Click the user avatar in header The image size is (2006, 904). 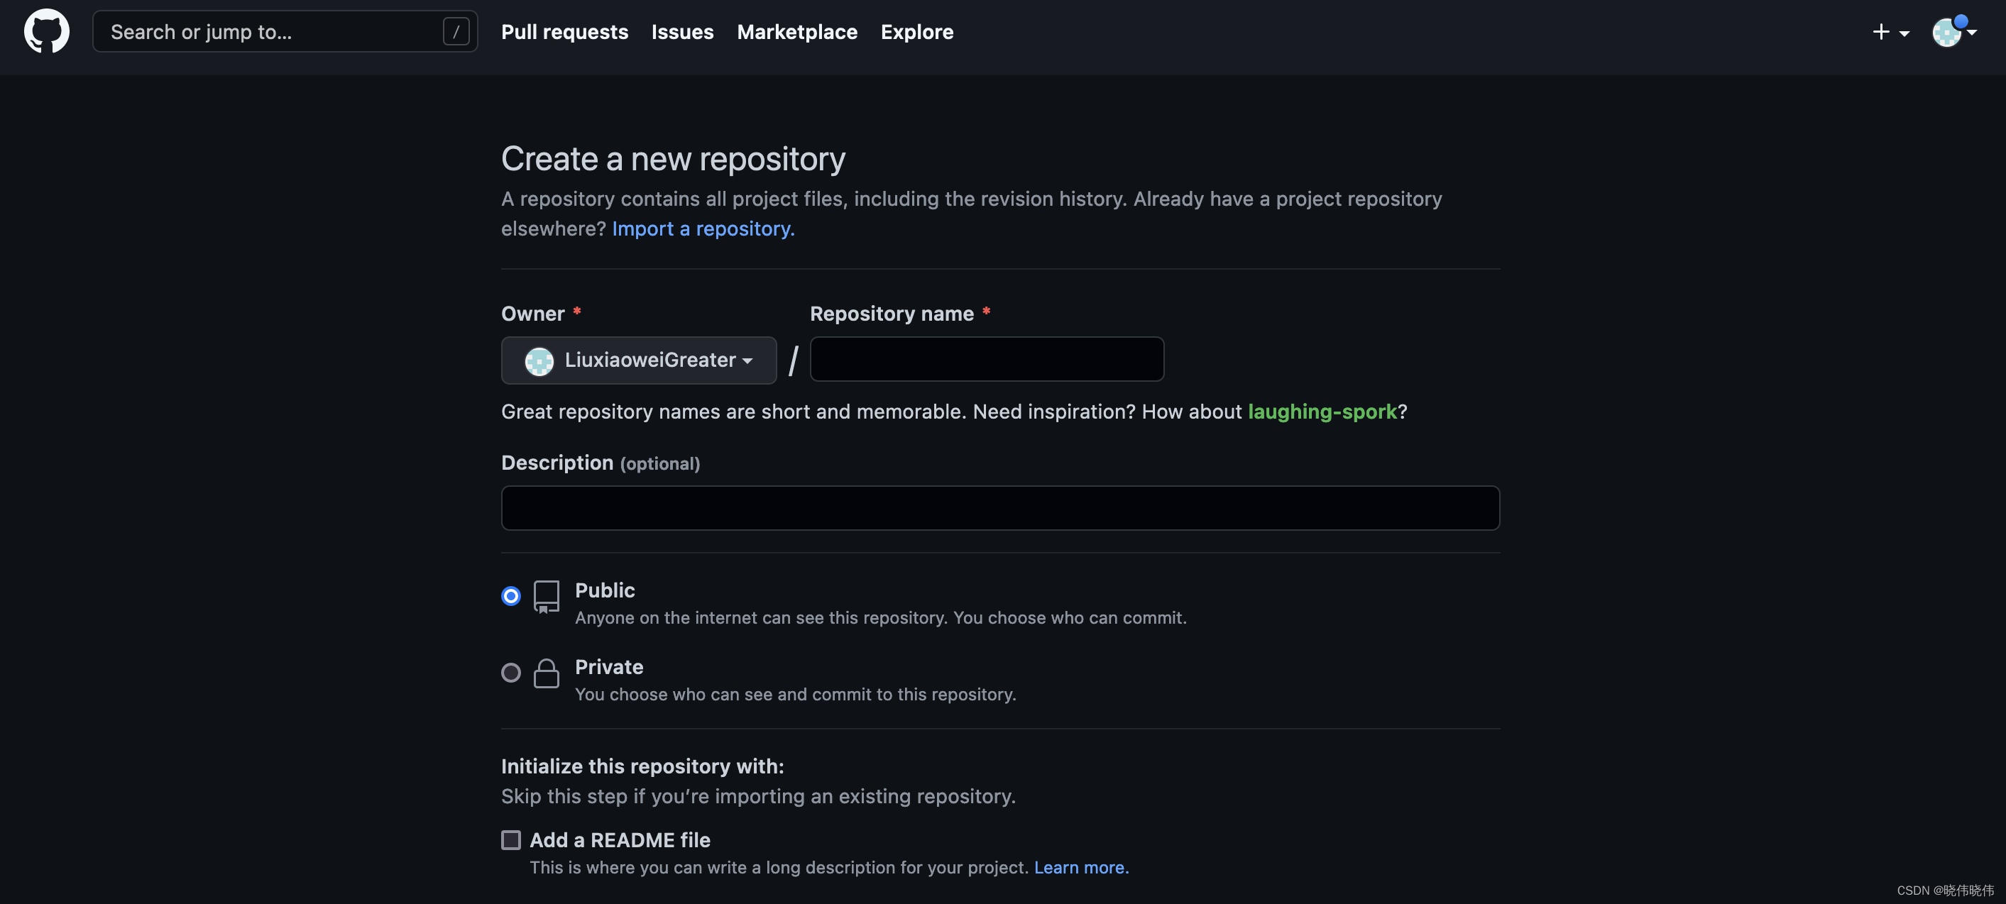(1946, 33)
